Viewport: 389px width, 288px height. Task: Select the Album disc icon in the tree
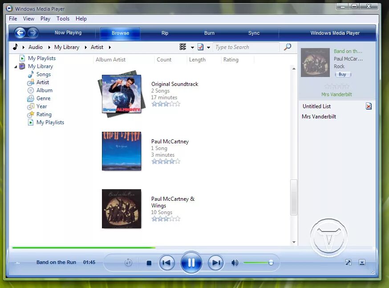coord(31,90)
